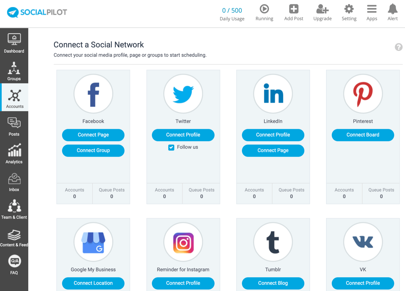The width and height of the screenshot is (405, 291).
Task: Expand the Apps hamburger menu
Action: (x=372, y=9)
